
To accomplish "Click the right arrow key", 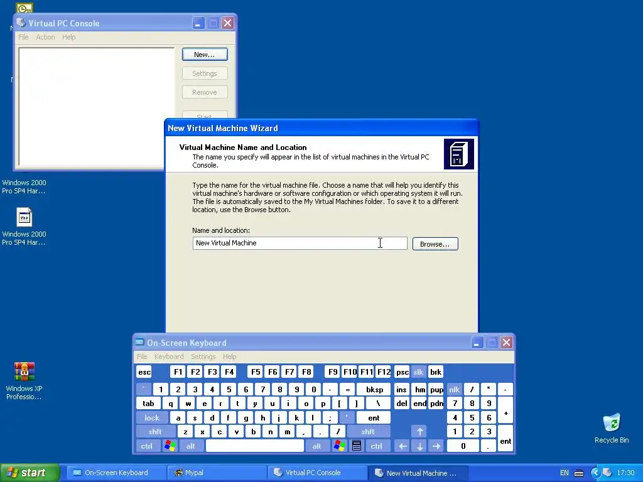I will pyautogui.click(x=436, y=446).
